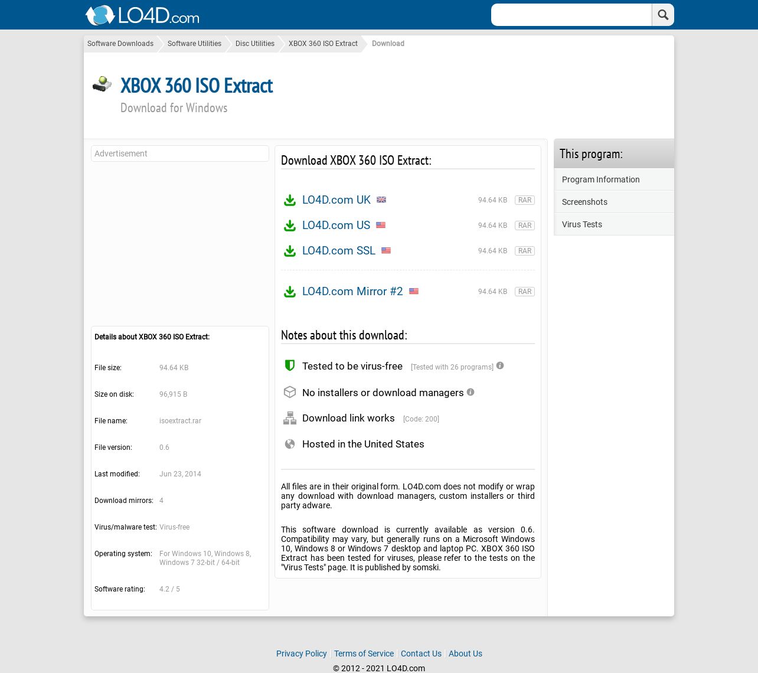Click the file name value isoextract.rar
758x673 pixels.
[x=180, y=421]
